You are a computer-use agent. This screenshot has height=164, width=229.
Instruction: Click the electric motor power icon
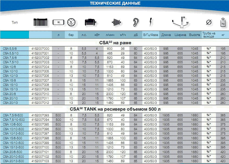pyautogui.click(x=90, y=22)
